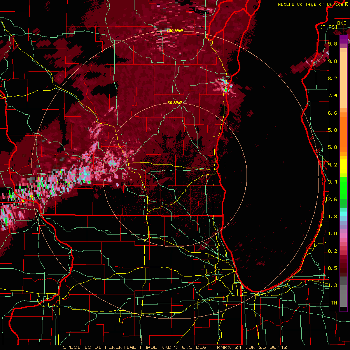Click the Specific Differential Phase caption at bottom
This screenshot has width=350, height=350.
click(x=175, y=347)
